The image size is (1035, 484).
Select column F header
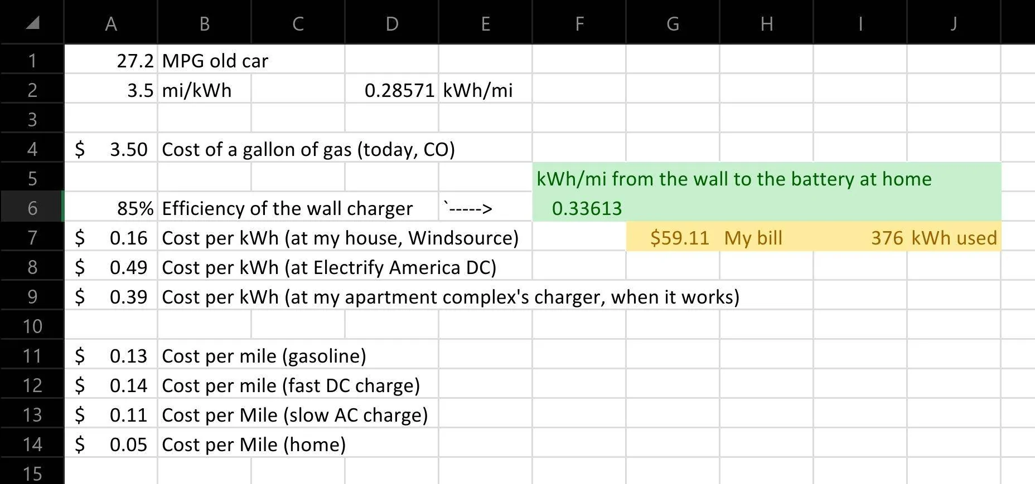(579, 23)
